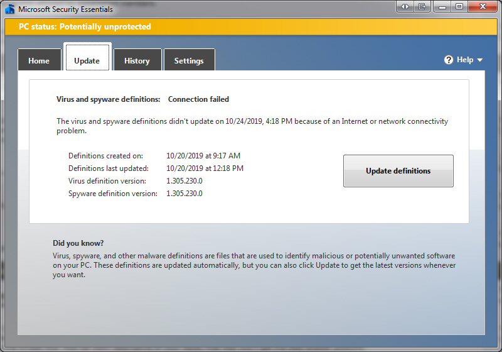This screenshot has width=502, height=352.
Task: Switch to the History tab
Action: coord(137,60)
